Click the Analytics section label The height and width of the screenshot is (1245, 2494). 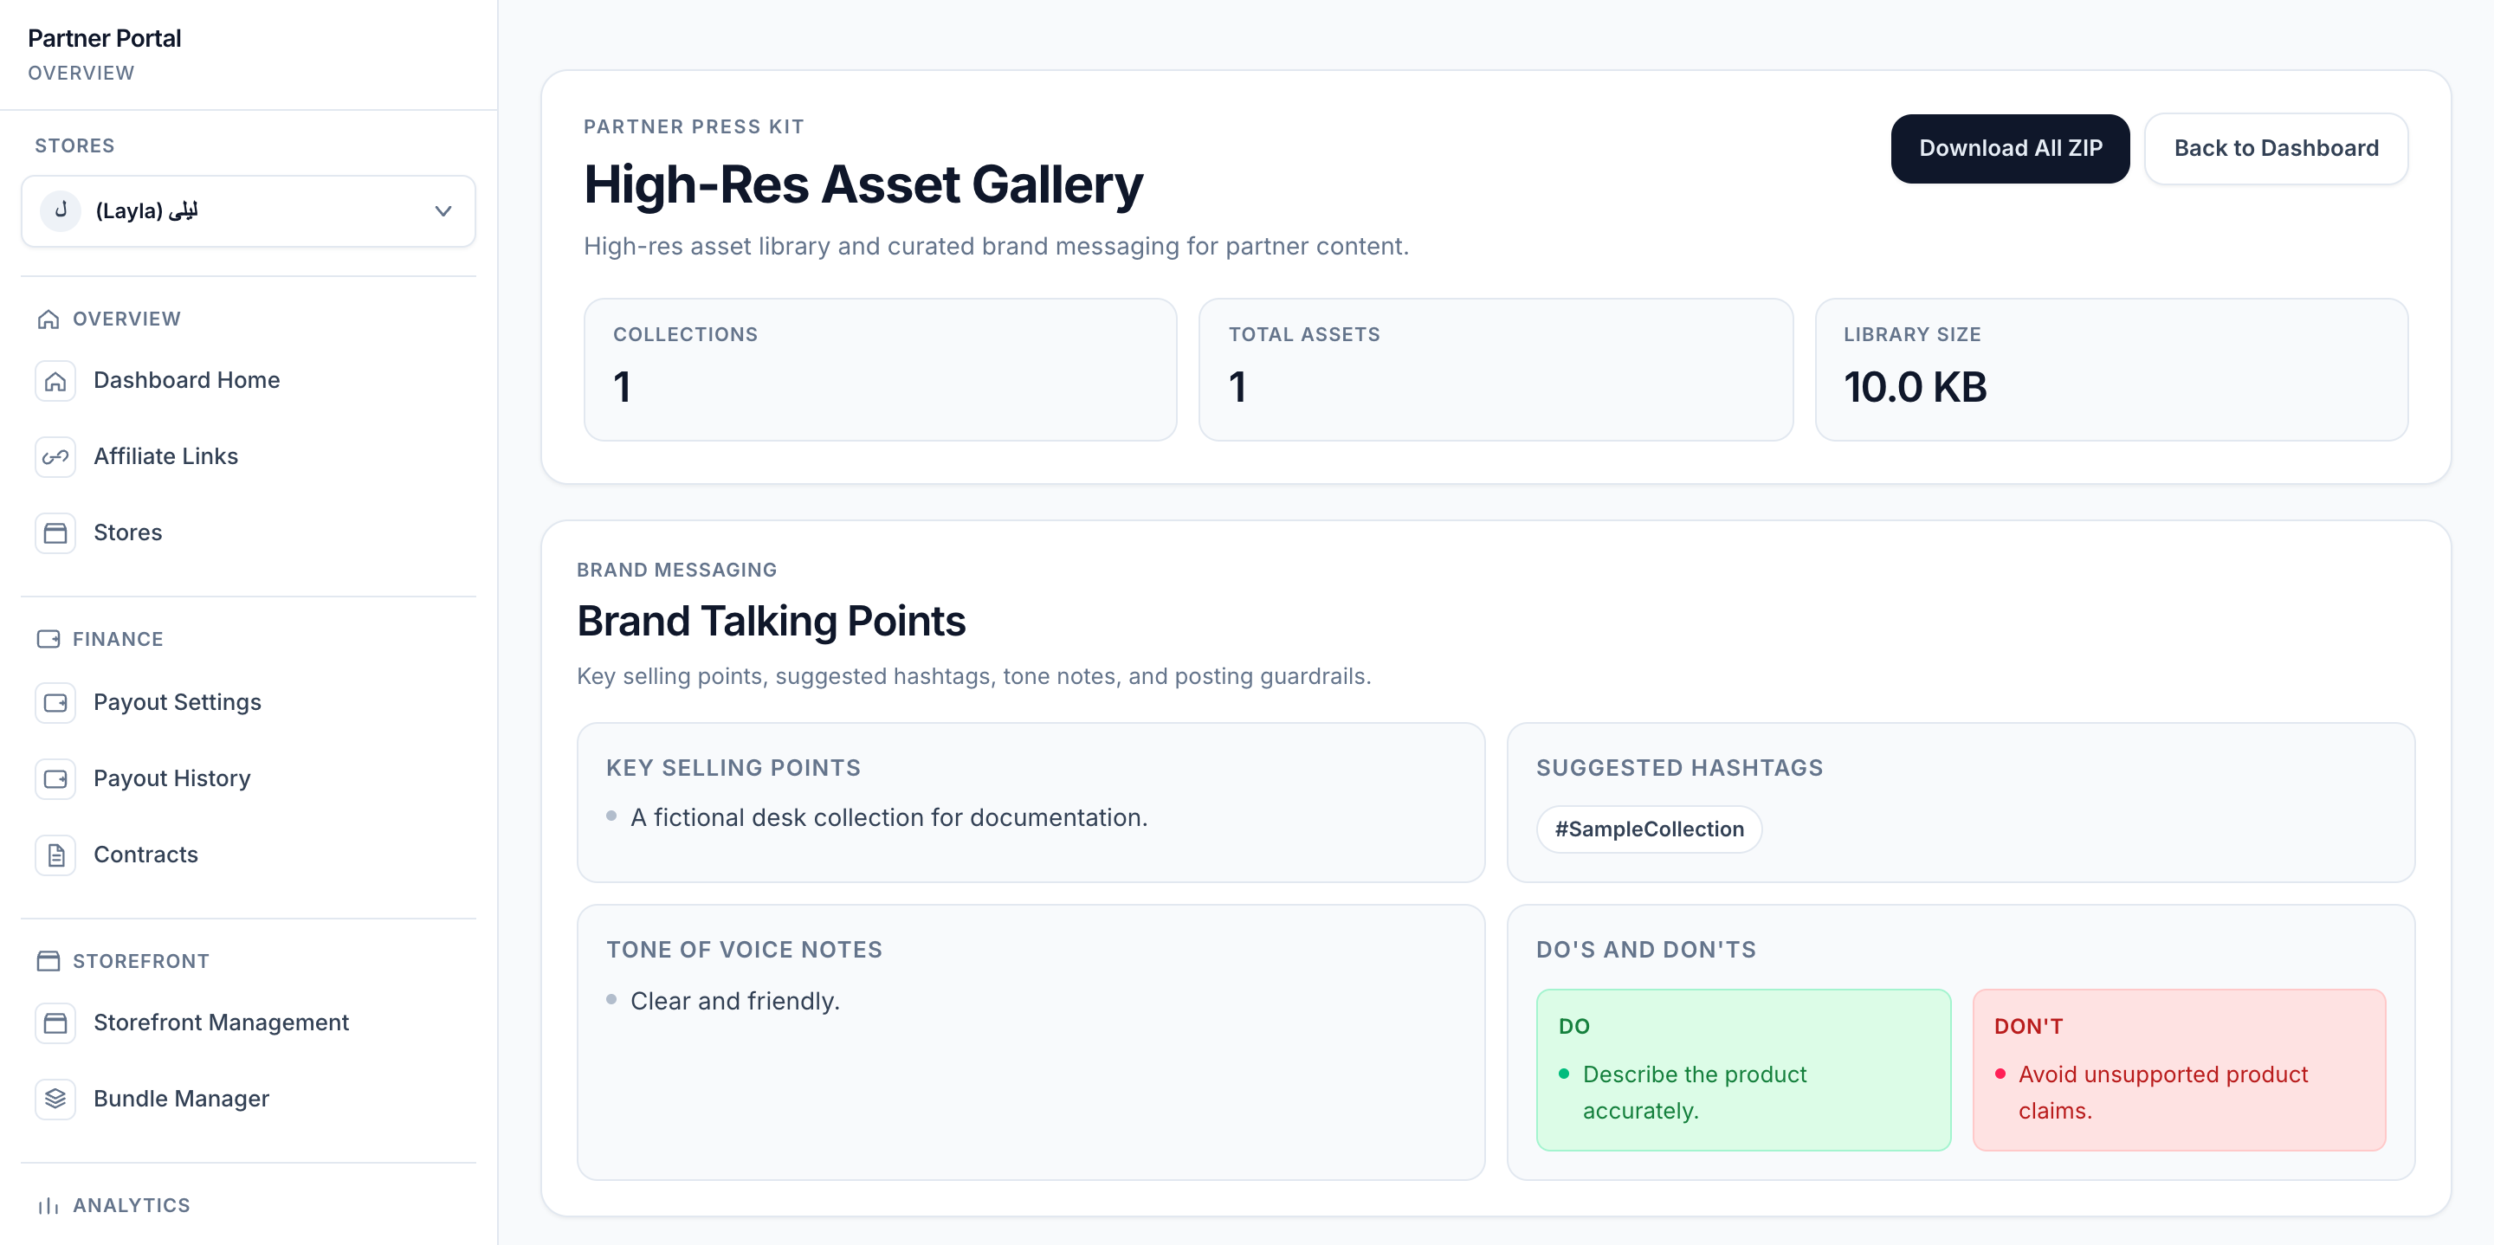click(132, 1206)
